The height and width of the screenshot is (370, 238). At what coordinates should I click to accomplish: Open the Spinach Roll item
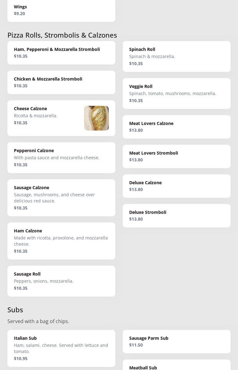tap(176, 56)
